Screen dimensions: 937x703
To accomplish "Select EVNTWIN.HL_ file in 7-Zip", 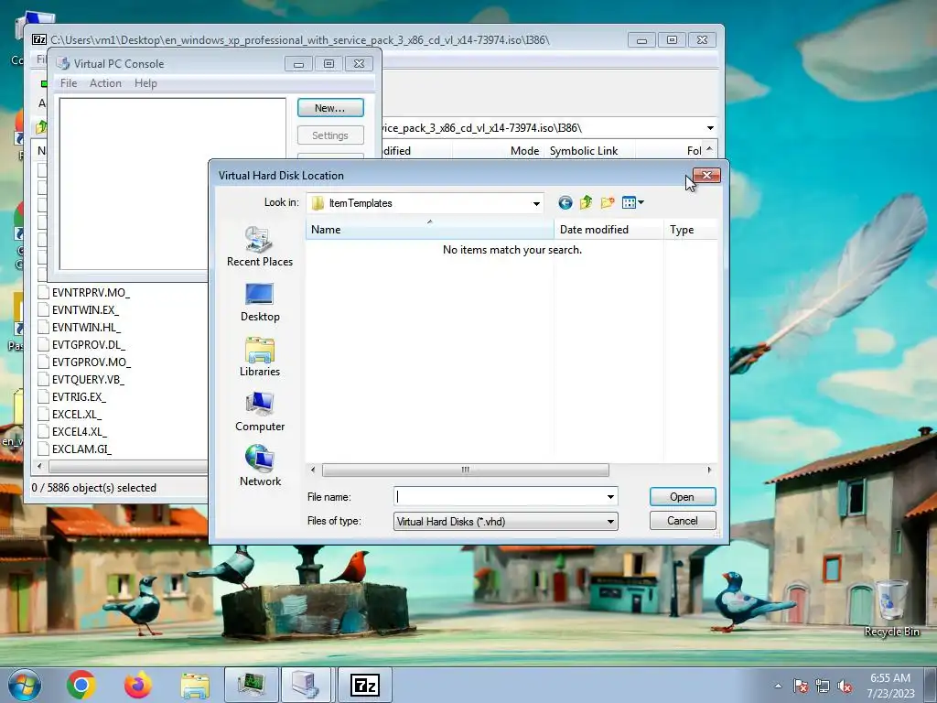I will click(x=86, y=327).
